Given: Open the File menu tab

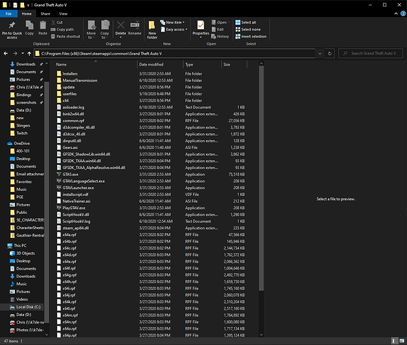Looking at the screenshot, I should click(x=8, y=14).
